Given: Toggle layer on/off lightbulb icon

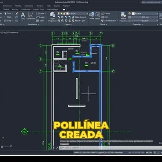Looking at the screenshot, I should [x=59, y=13].
